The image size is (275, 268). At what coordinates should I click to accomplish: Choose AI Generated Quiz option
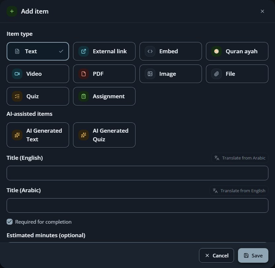click(x=104, y=135)
